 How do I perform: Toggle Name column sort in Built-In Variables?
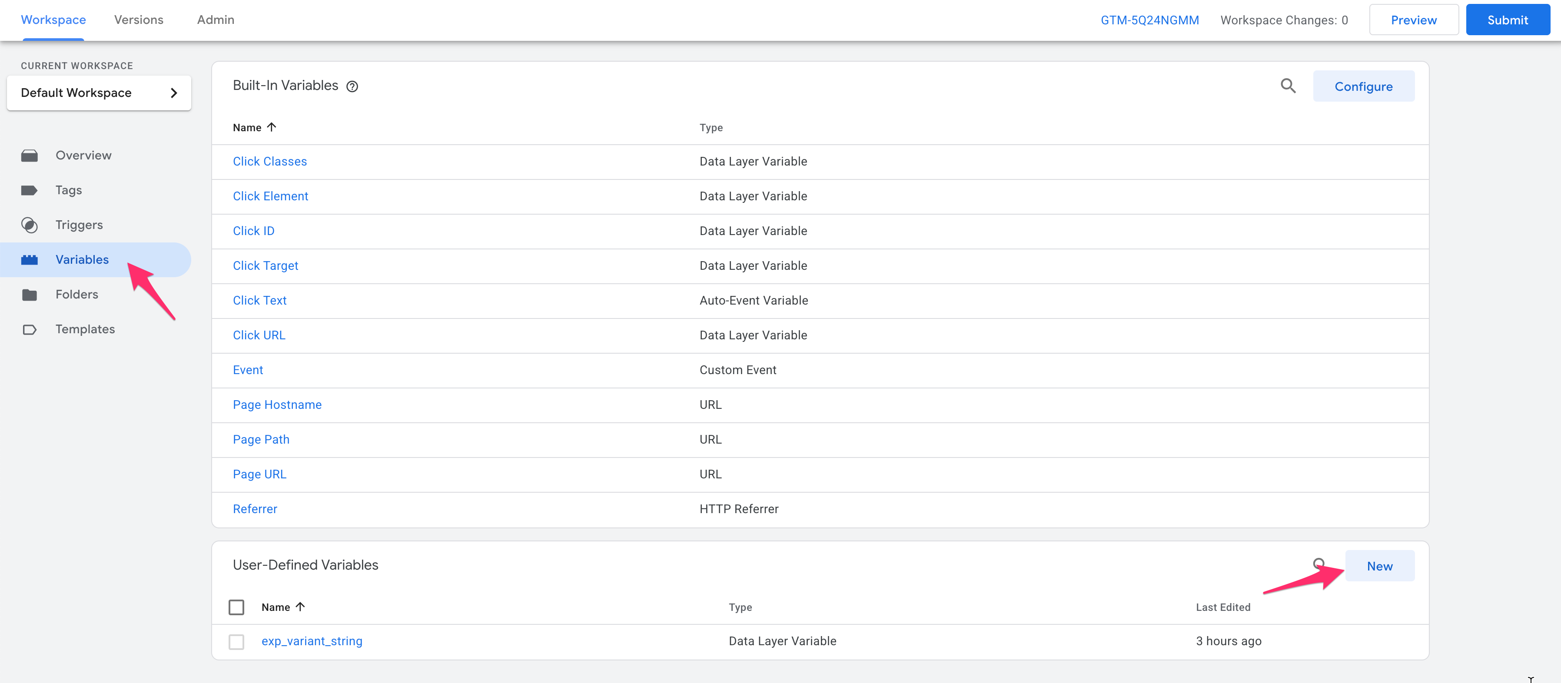272,127
